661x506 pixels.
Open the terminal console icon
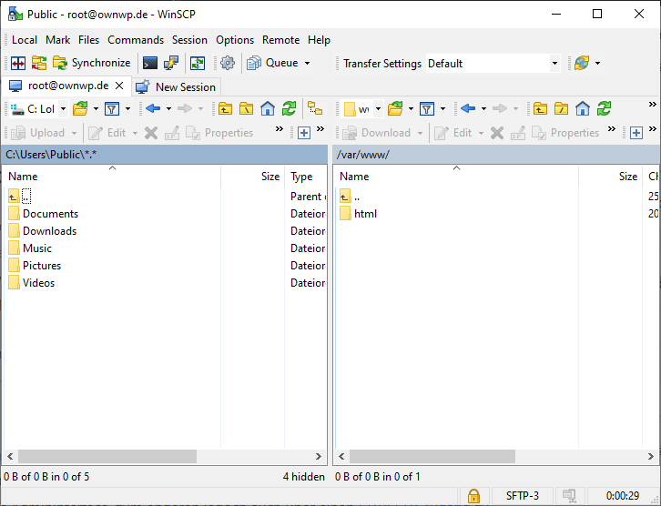pyautogui.click(x=150, y=63)
